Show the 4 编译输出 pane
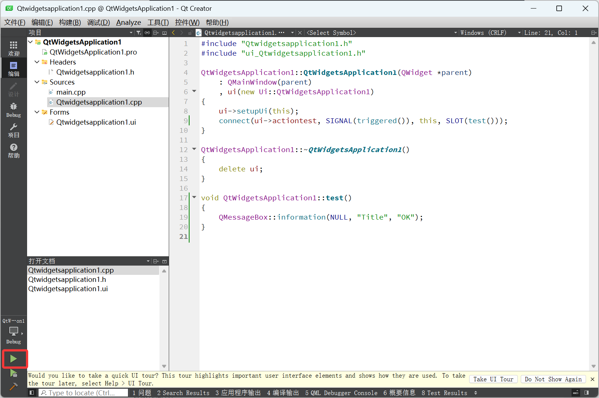This screenshot has width=599, height=398. (x=283, y=393)
